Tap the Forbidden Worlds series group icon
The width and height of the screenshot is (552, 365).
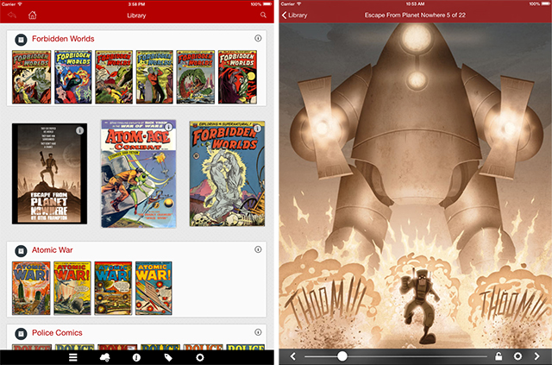click(21, 40)
